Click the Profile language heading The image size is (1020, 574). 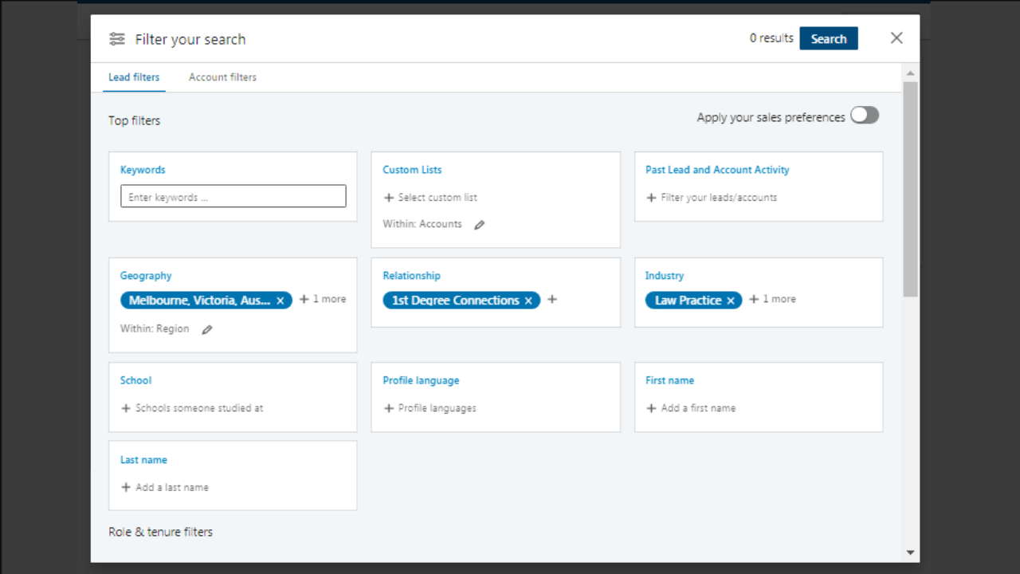(x=421, y=380)
